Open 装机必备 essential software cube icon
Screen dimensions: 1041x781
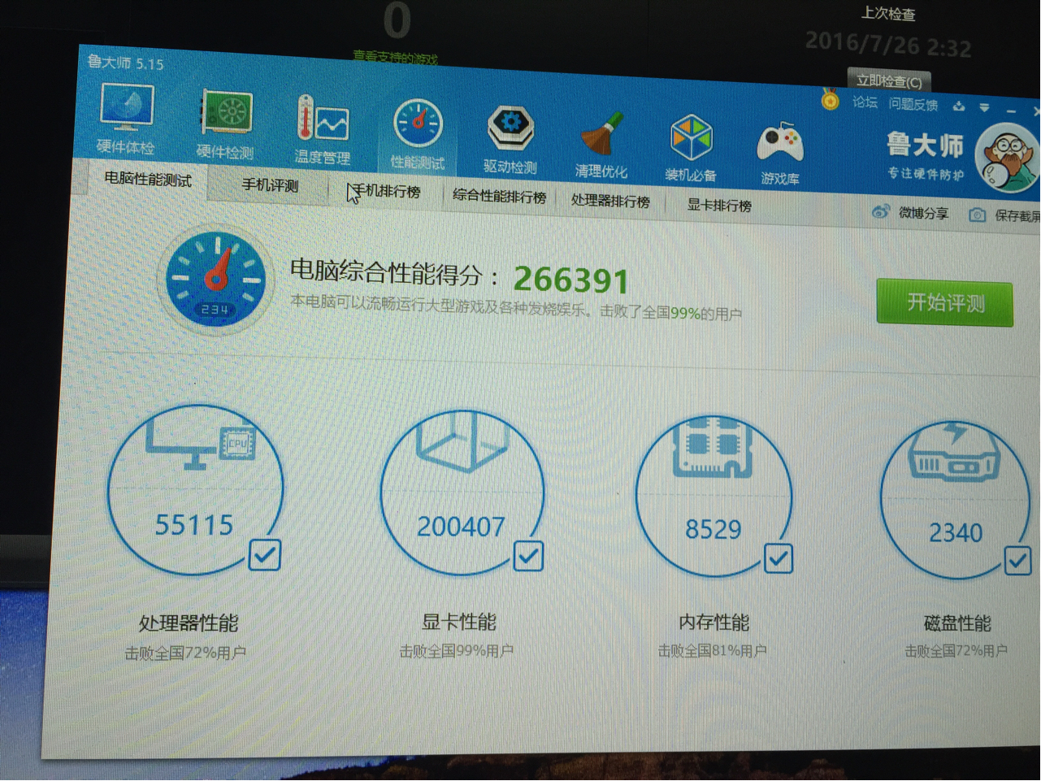click(691, 138)
